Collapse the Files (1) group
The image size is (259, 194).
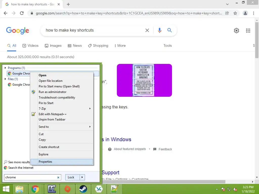(5, 79)
